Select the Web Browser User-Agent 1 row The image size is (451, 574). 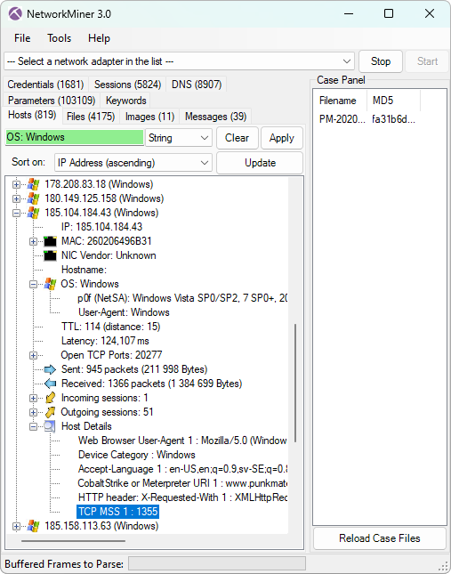(182, 441)
